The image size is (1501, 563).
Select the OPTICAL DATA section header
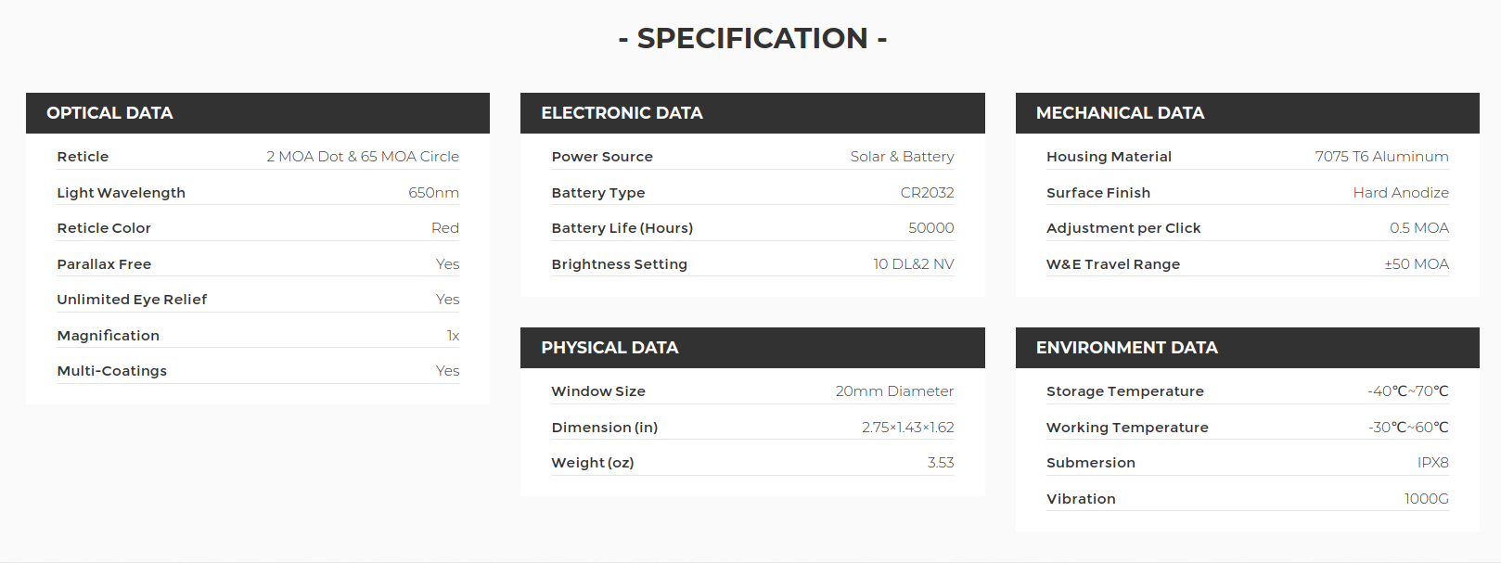point(258,113)
